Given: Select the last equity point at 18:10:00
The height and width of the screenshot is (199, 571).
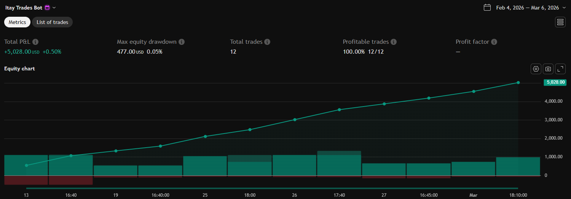Looking at the screenshot, I should point(518,83).
